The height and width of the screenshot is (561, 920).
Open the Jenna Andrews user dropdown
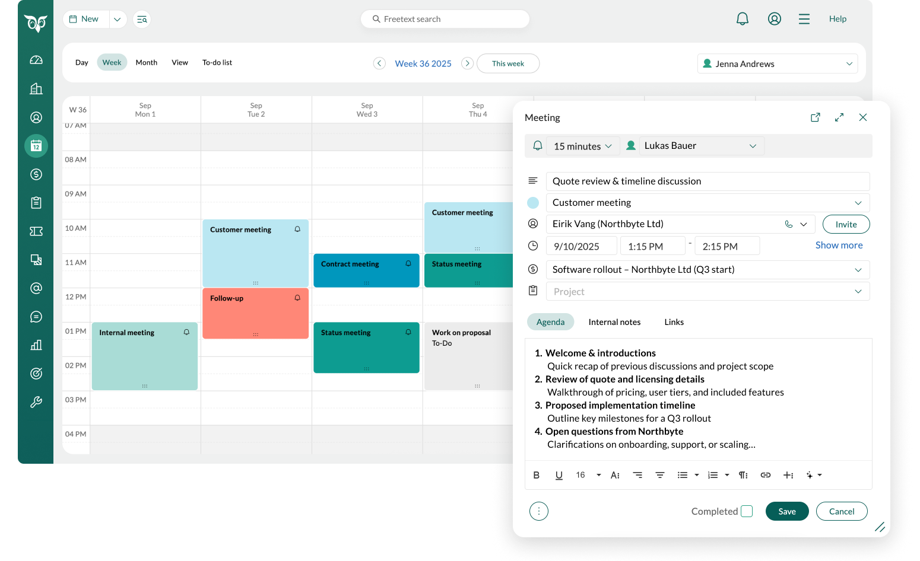tap(777, 63)
